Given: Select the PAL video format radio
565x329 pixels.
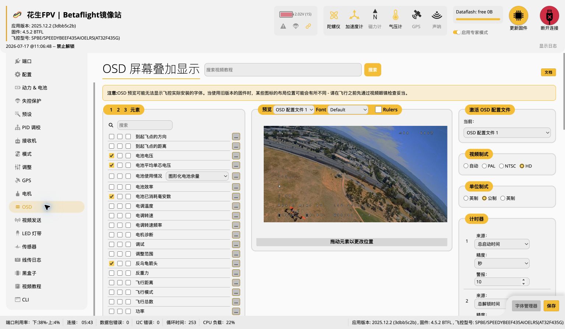Looking at the screenshot, I should [x=484, y=166].
